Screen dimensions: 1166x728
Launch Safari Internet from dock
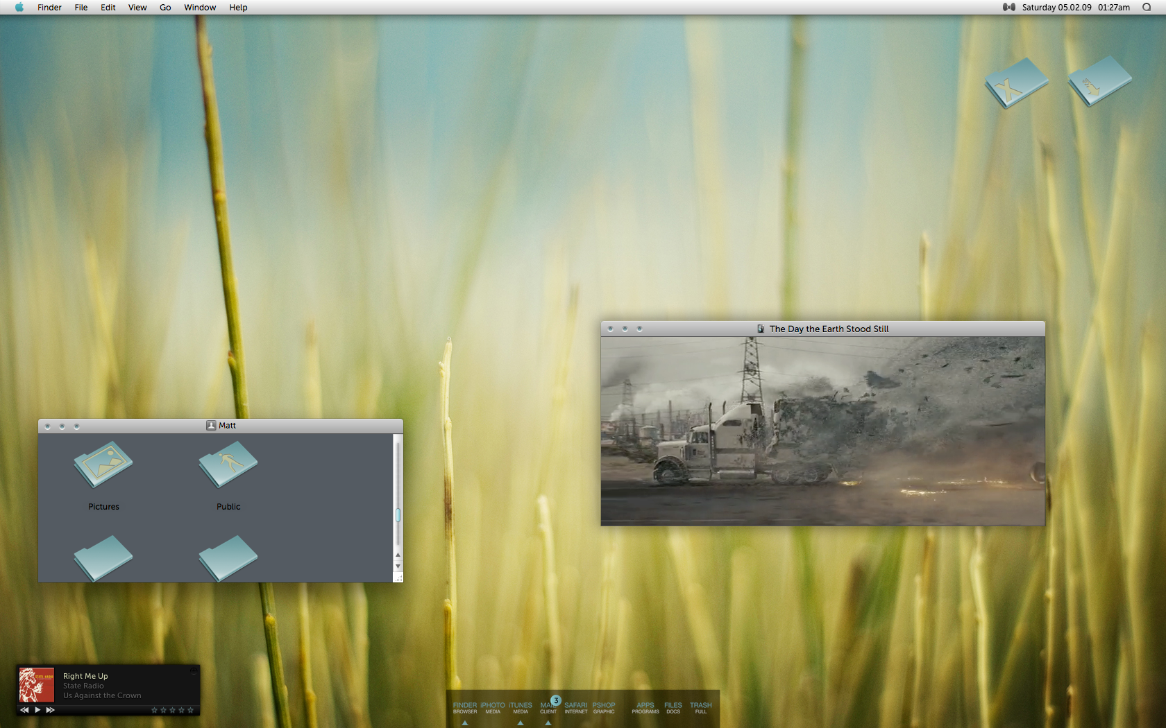click(x=576, y=708)
